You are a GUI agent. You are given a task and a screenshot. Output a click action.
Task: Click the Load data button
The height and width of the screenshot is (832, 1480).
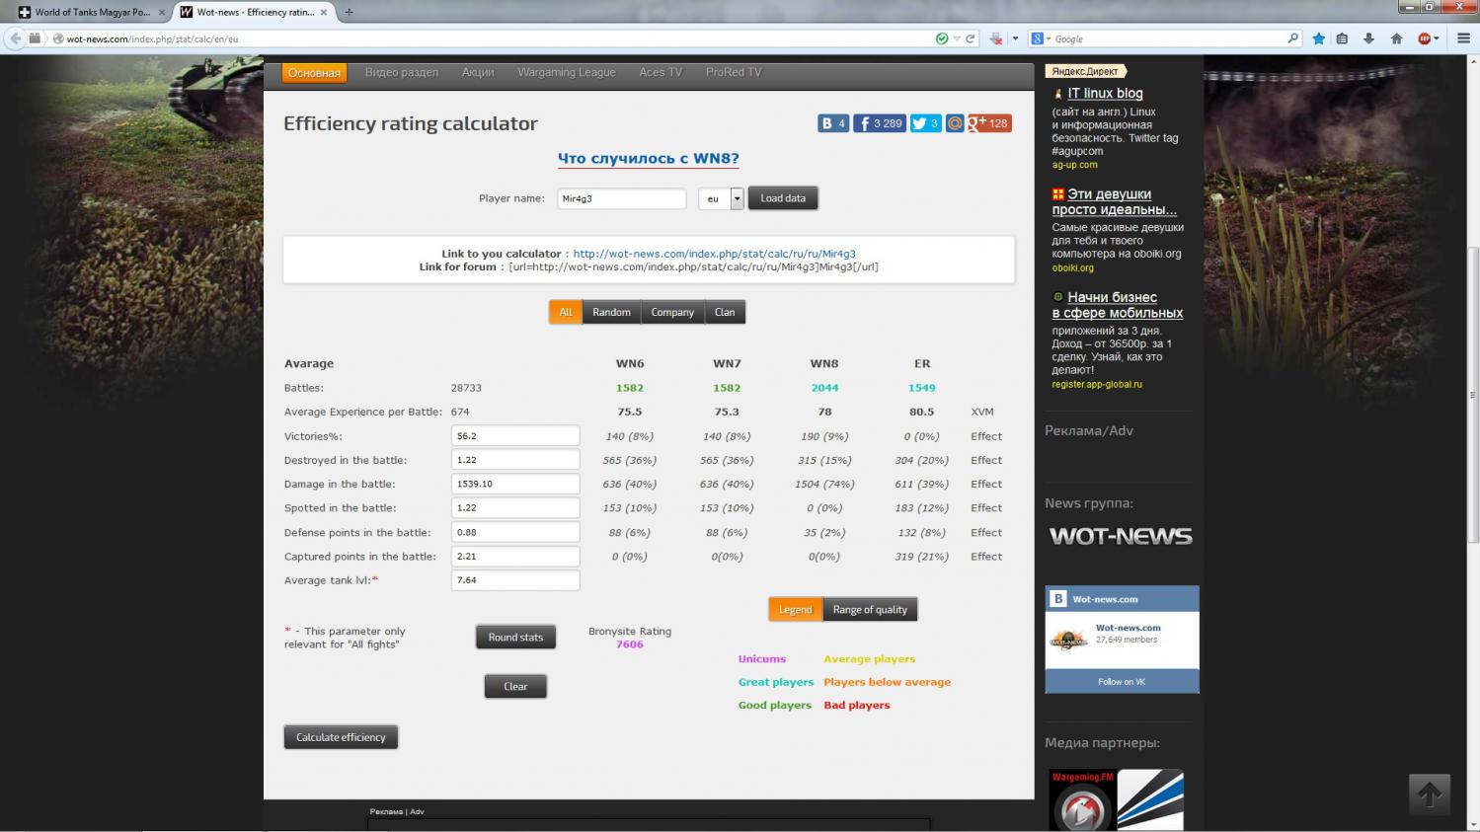coord(782,198)
